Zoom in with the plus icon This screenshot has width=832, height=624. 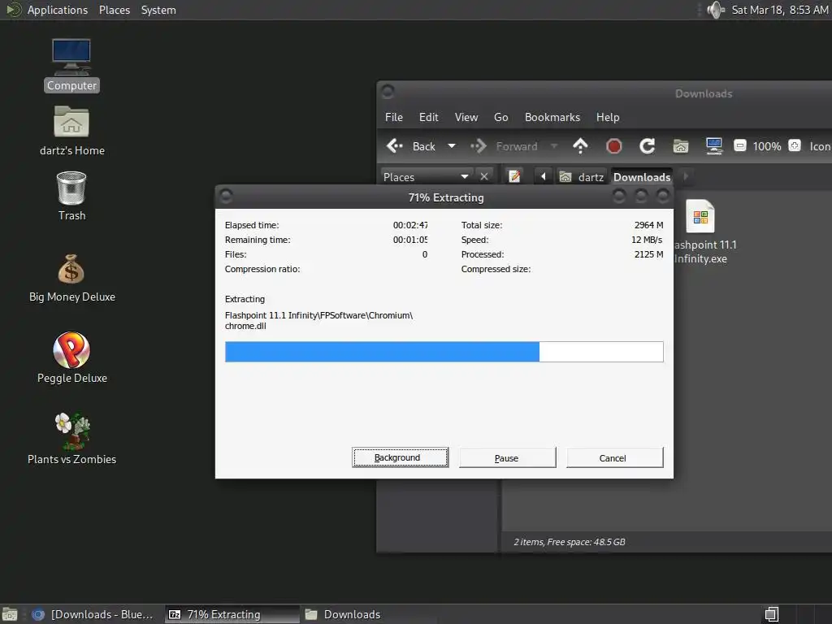tap(795, 145)
